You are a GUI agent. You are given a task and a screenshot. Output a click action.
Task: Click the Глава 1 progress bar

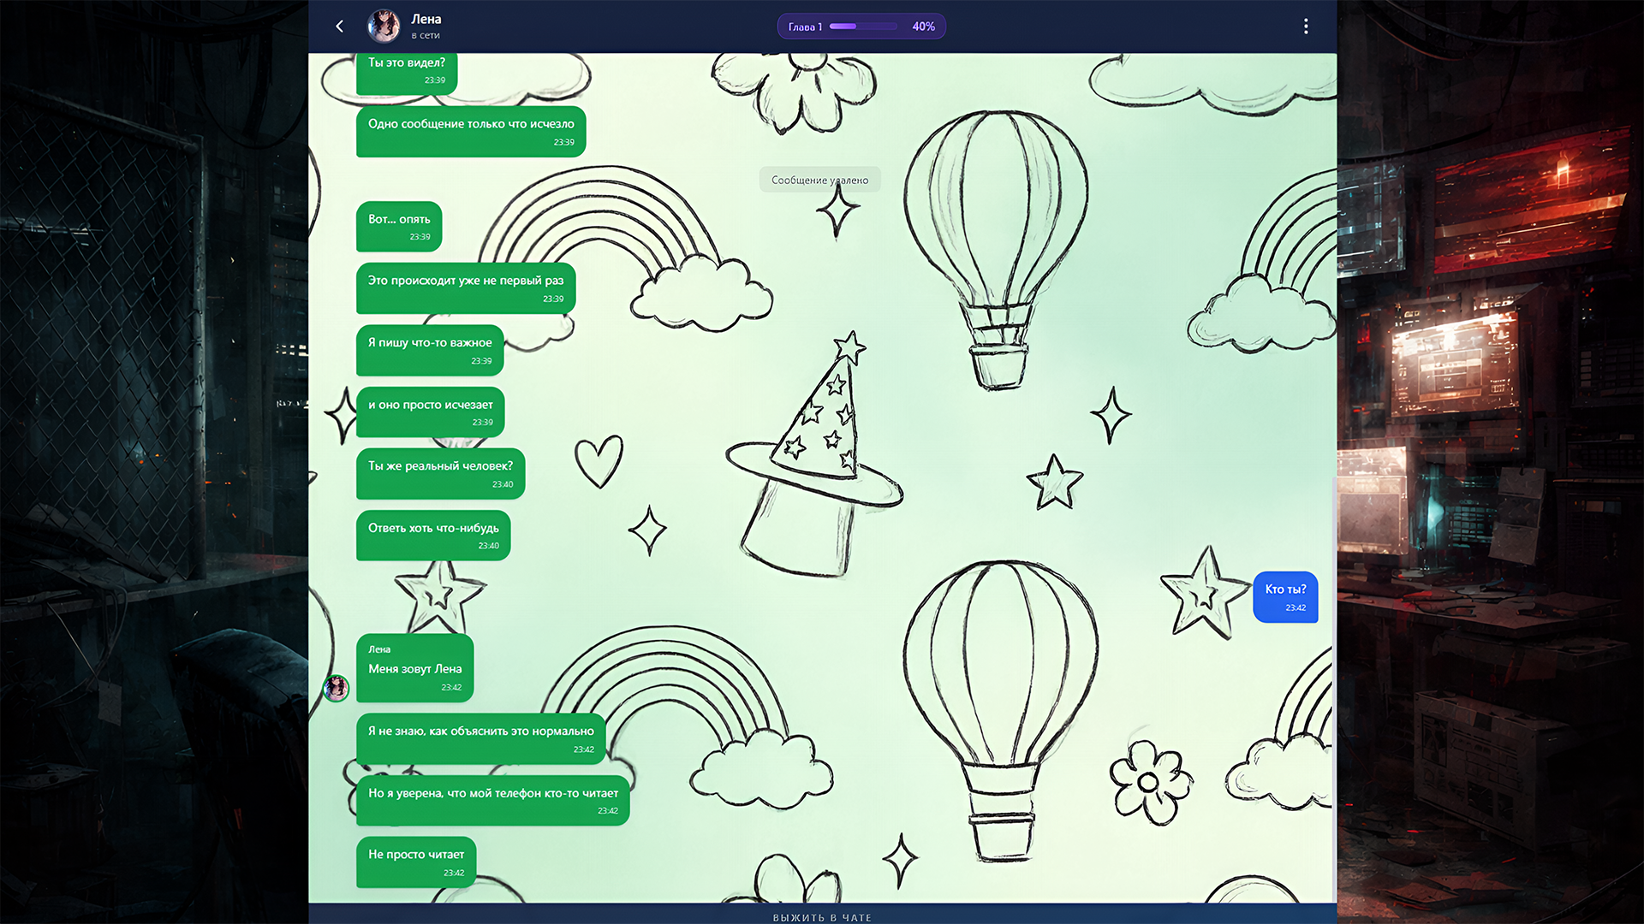coord(863,27)
